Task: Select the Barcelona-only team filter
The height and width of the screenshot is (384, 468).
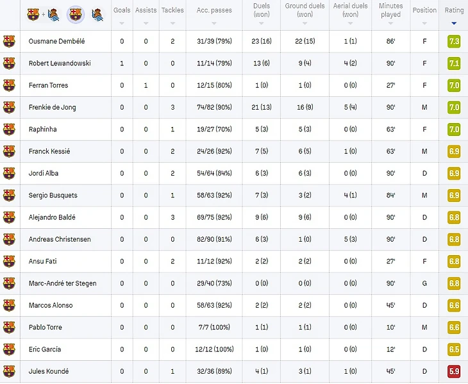Action: point(75,14)
